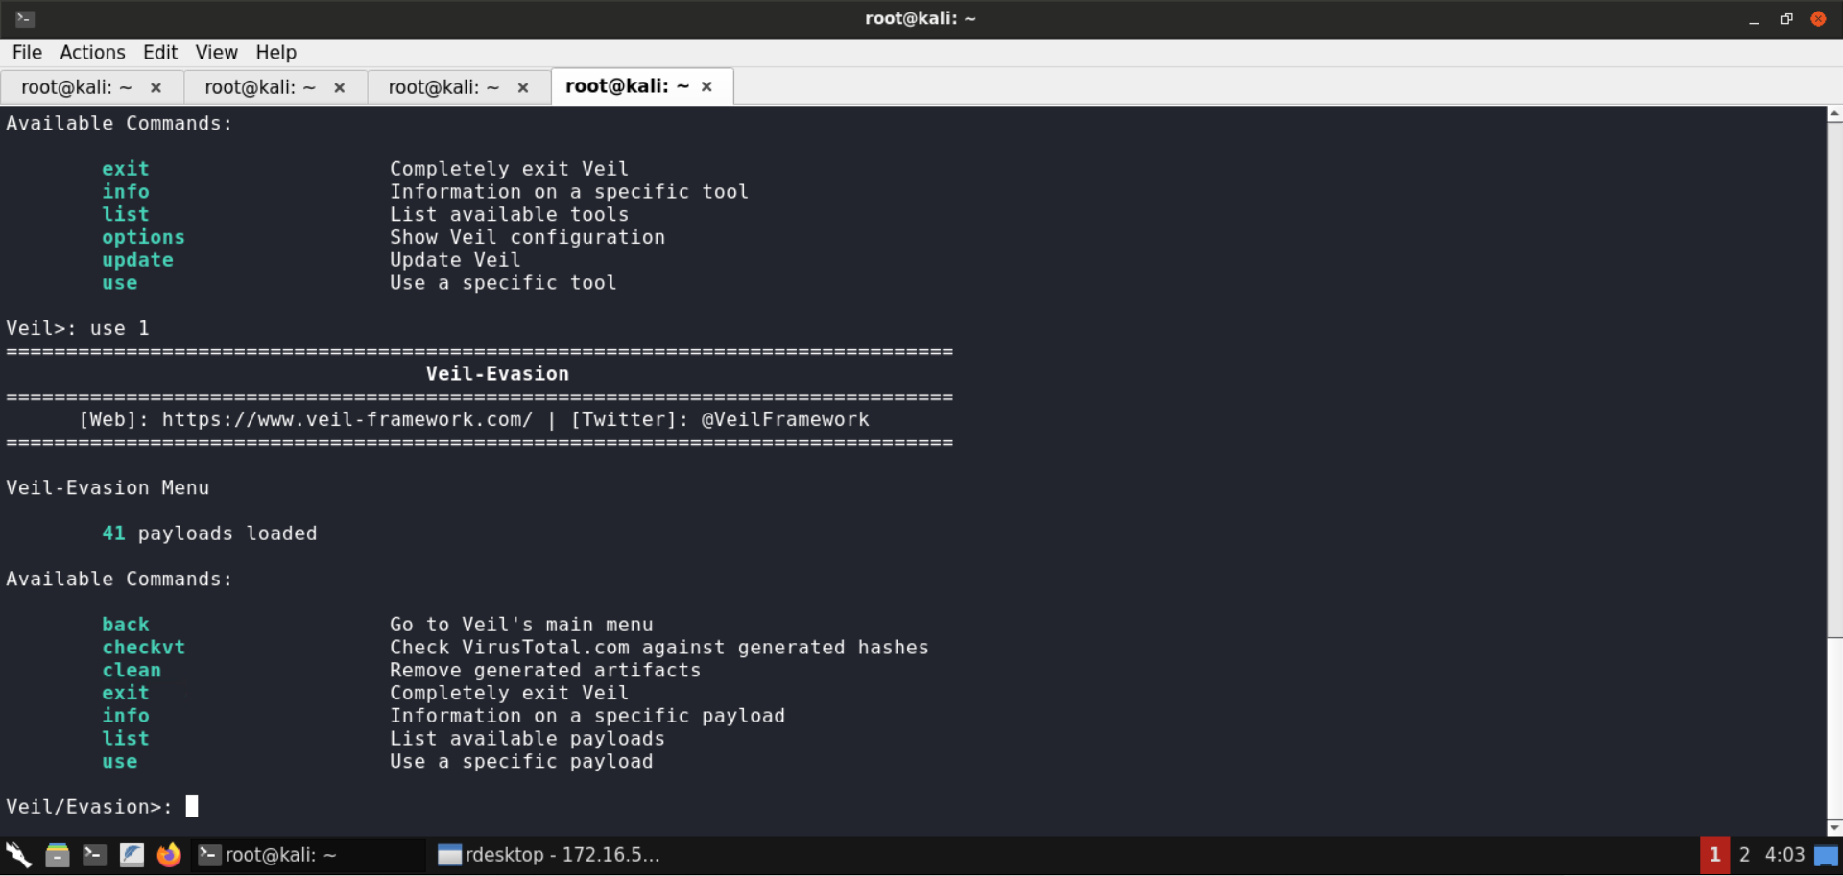The image size is (1843, 876).
Task: Click the '41 payloads loaded' line
Action: [209, 533]
